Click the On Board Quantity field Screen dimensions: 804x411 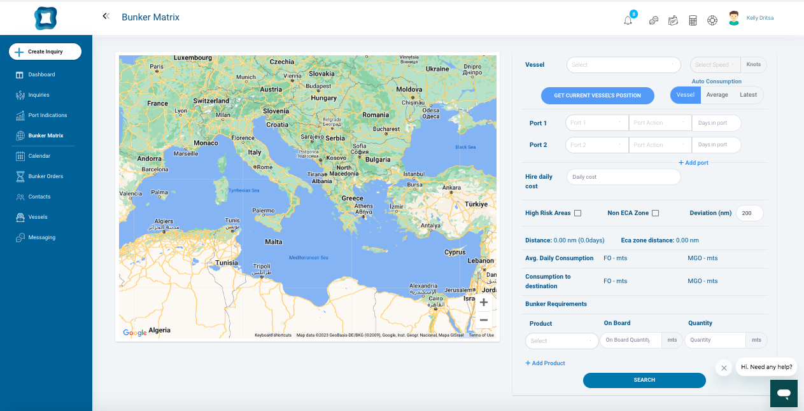(631, 340)
